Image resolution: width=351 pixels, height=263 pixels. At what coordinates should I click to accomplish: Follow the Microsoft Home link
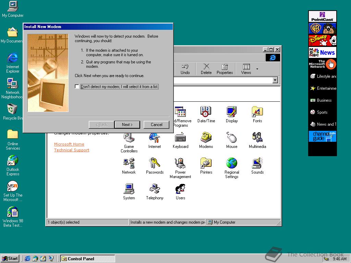point(69,144)
